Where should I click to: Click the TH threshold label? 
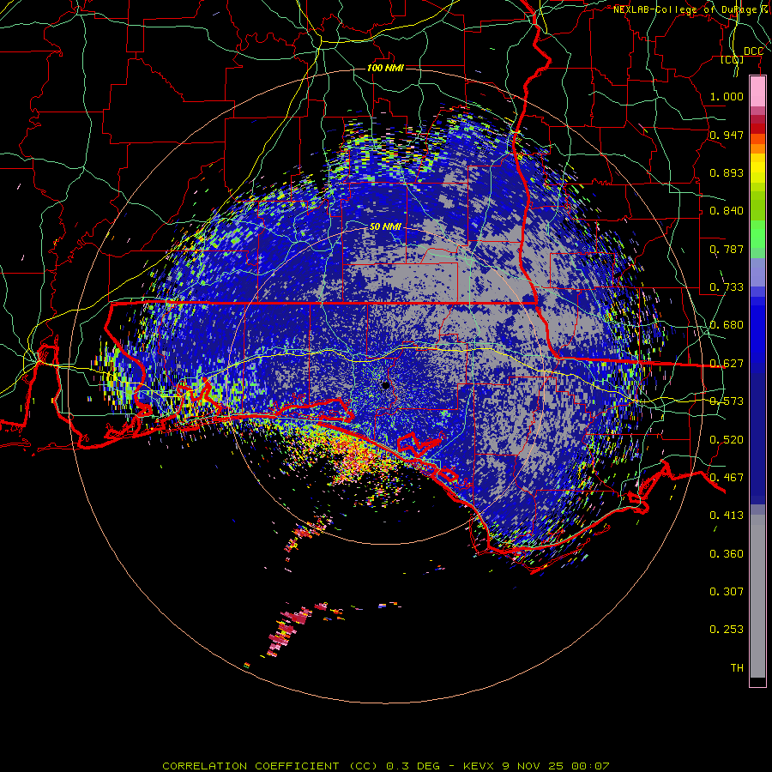pos(737,668)
